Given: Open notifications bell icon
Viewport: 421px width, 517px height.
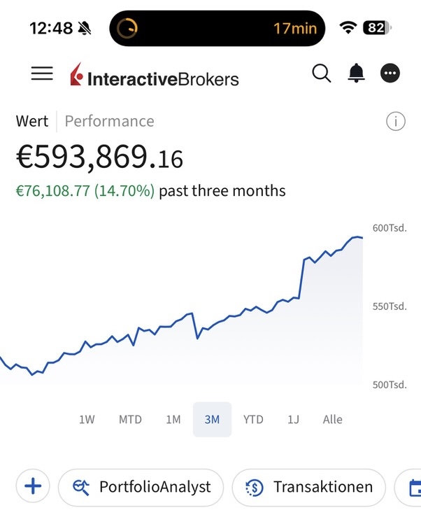Looking at the screenshot, I should 357,73.
